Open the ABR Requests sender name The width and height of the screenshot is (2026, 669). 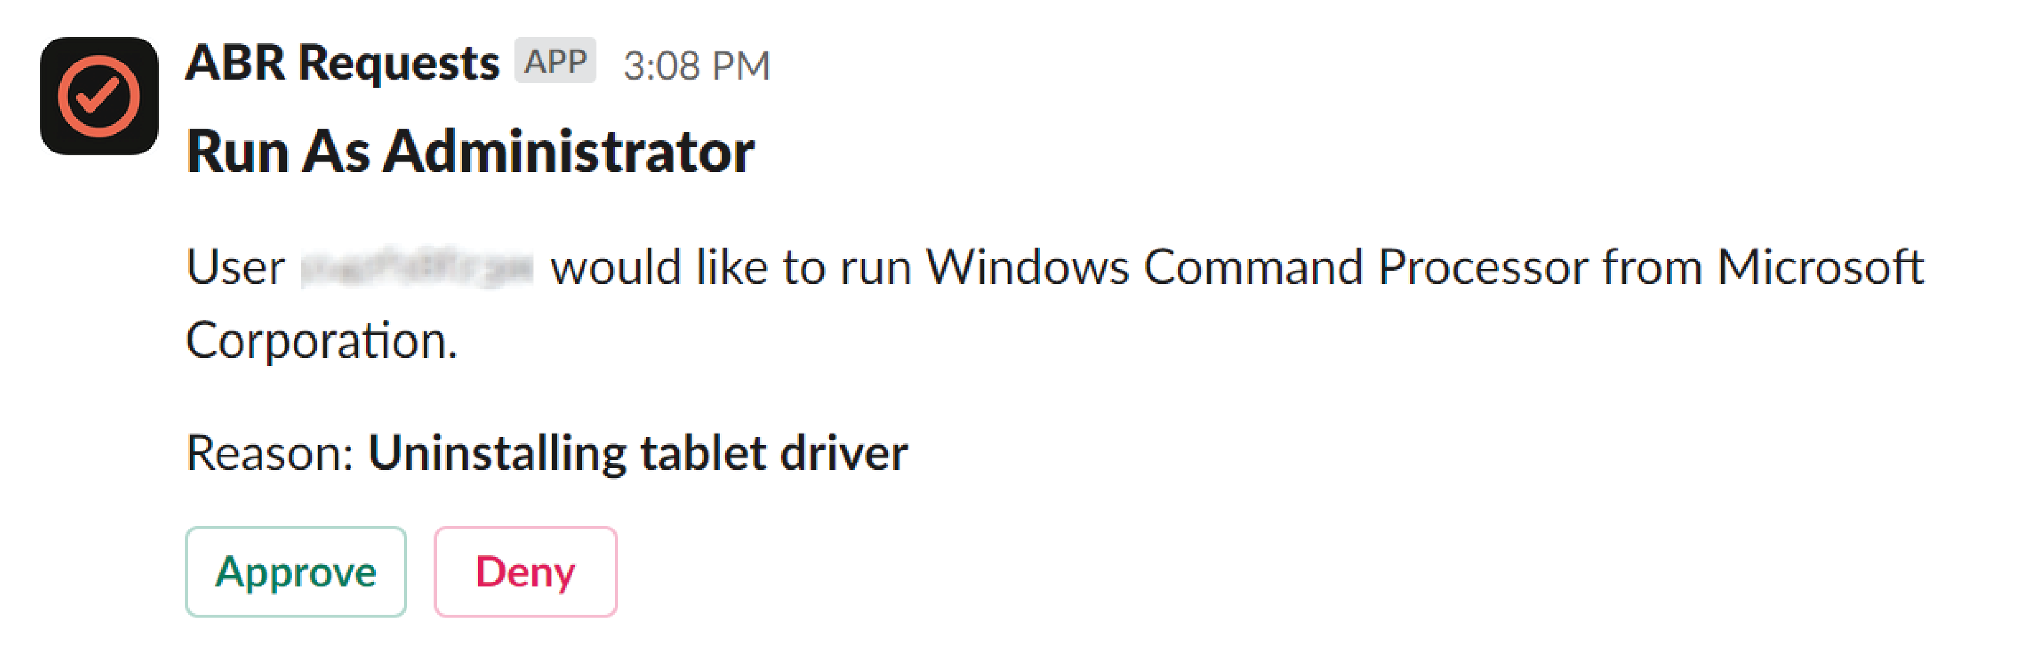(x=342, y=63)
